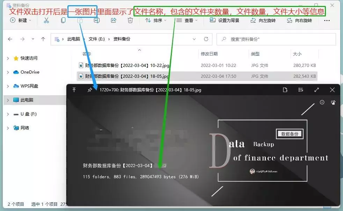The image size is (343, 211).
Task: Click the Back navigation arrow
Action: click(x=10, y=39)
